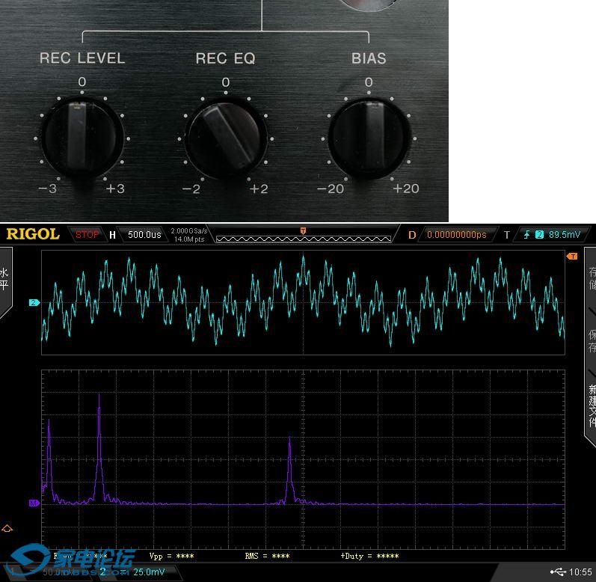Click the REC EQ knob

(226, 138)
